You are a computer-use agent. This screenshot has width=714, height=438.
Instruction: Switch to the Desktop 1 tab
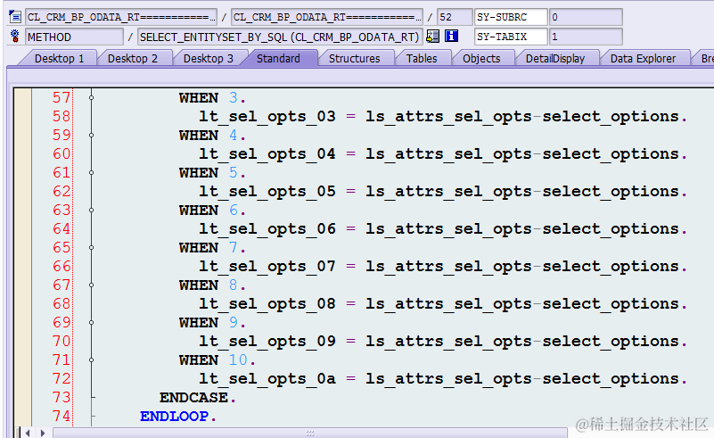59,58
